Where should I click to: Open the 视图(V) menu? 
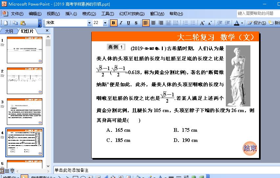53,14
